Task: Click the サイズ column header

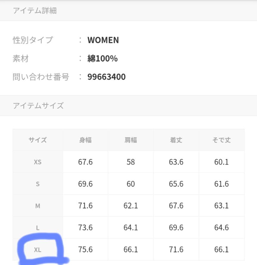Action: coord(38,140)
